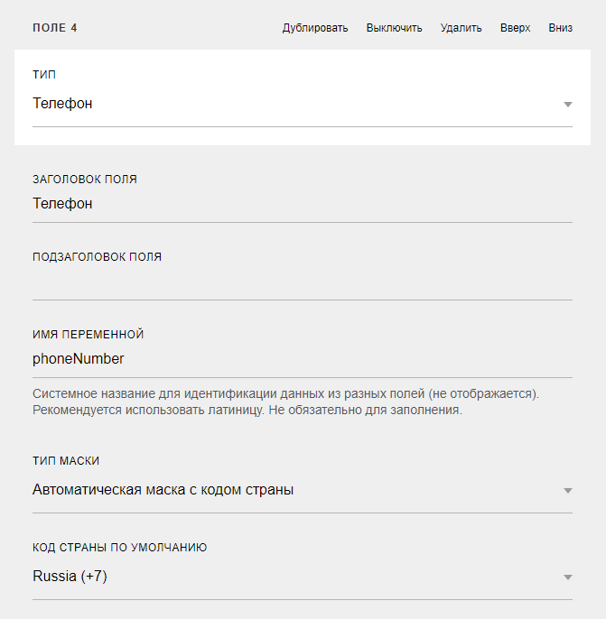Click the Дублировать link
This screenshot has width=606, height=619.
pyautogui.click(x=314, y=28)
